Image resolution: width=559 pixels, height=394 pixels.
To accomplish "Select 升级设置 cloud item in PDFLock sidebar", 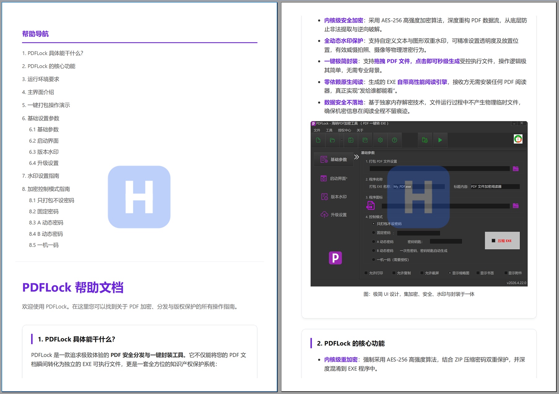I will (334, 215).
